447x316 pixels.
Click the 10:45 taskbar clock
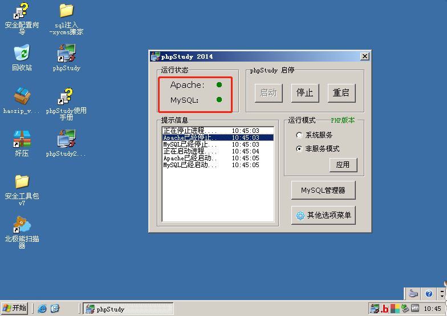(432, 309)
